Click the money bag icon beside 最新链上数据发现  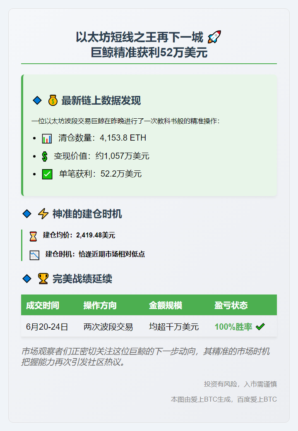[x=53, y=101]
